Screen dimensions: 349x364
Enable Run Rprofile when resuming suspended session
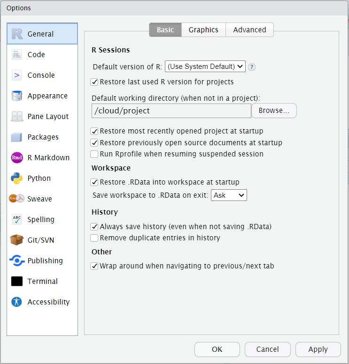pyautogui.click(x=94, y=154)
